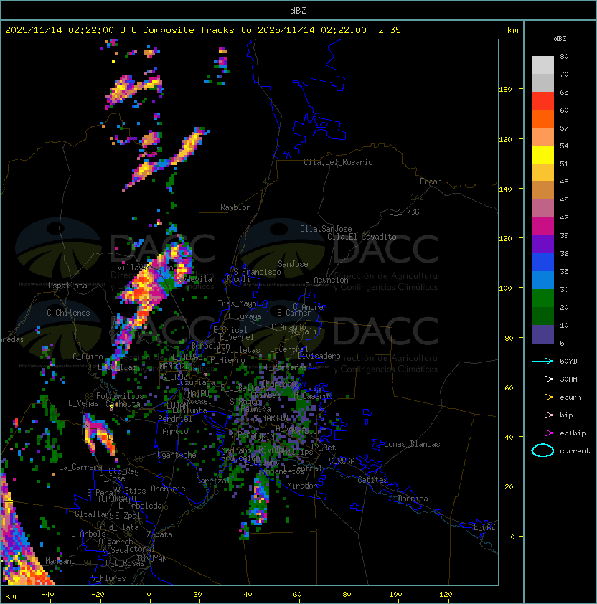Select the light grey color swatch beside the 80 dBZ label

pos(542,65)
